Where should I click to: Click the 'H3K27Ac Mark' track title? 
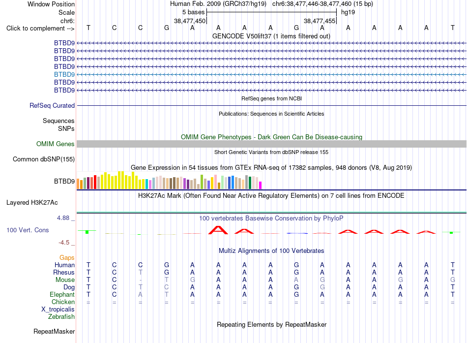coord(271,196)
